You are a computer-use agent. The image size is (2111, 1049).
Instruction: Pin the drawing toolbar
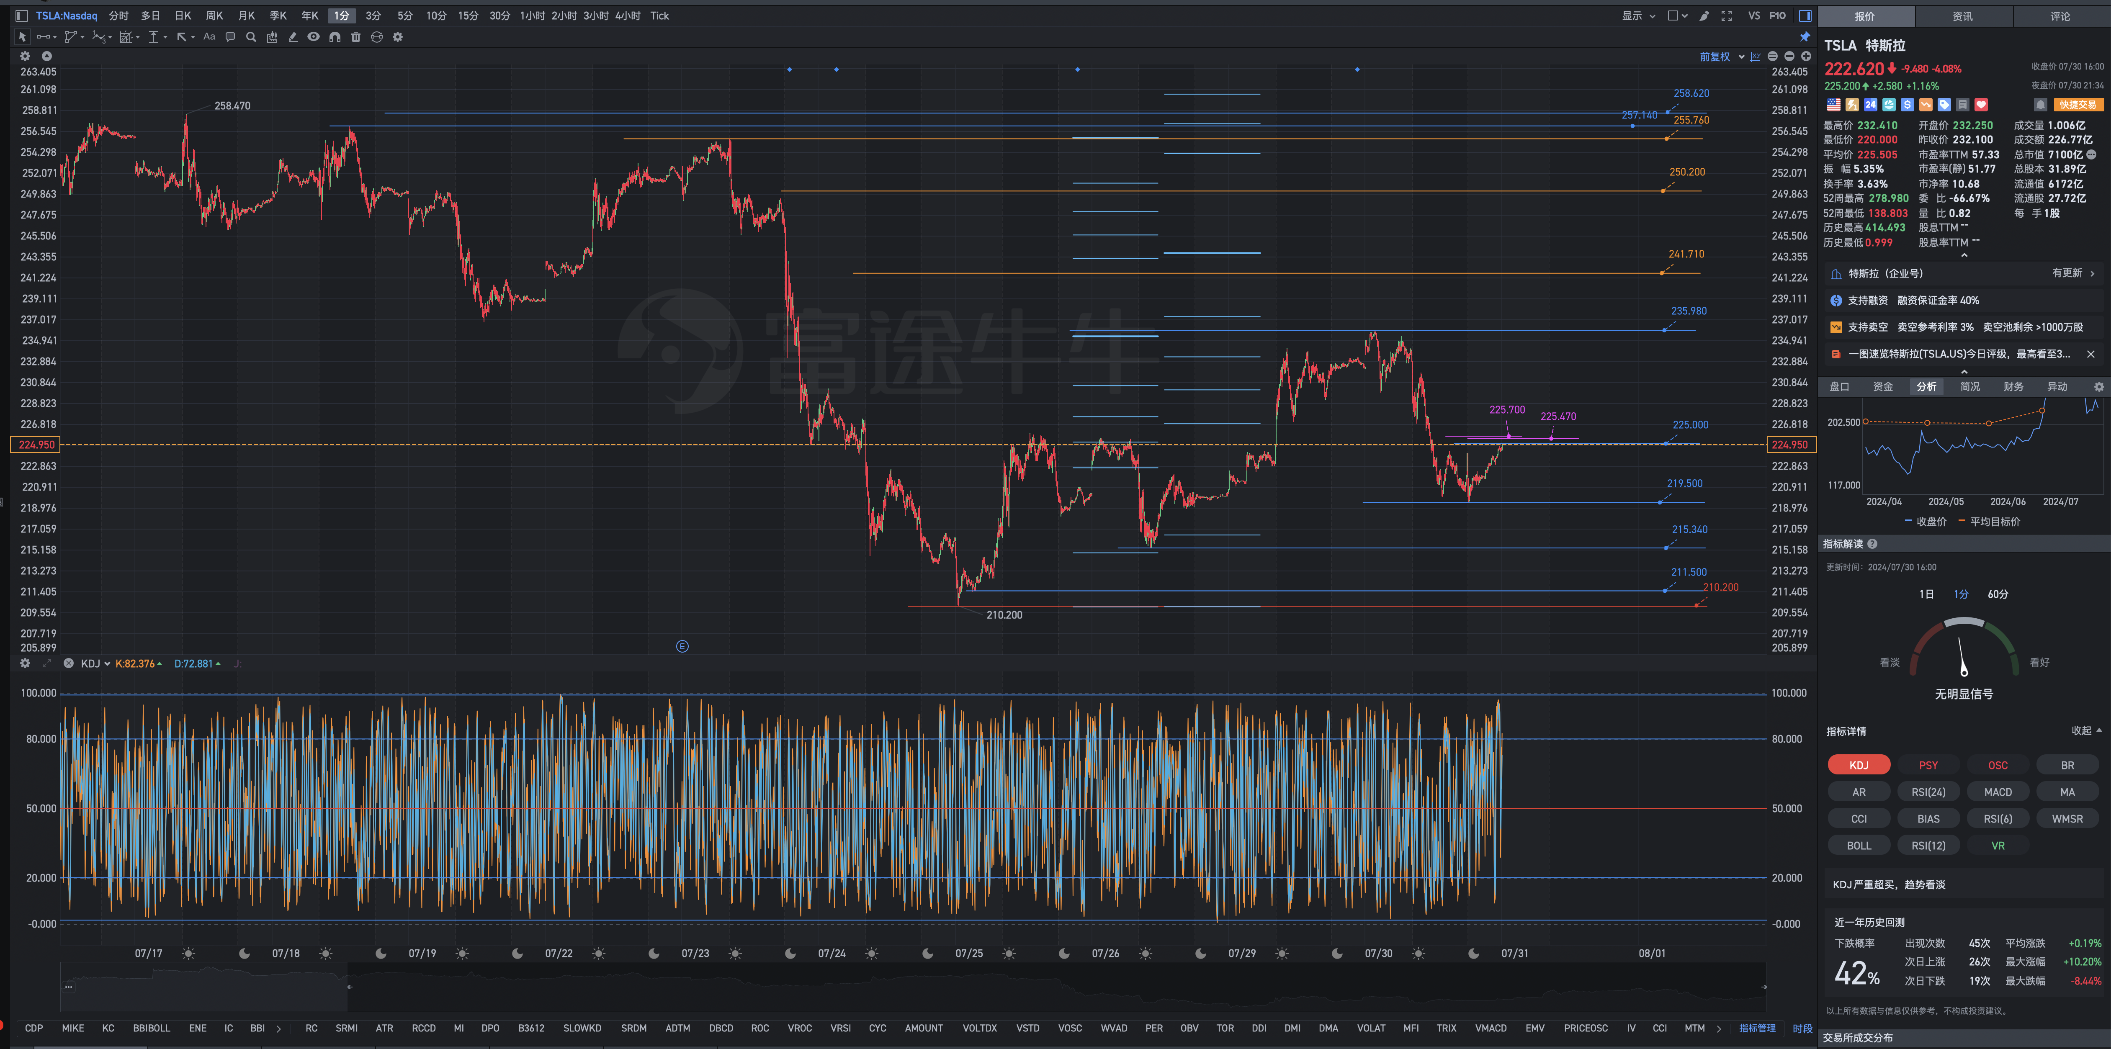[1805, 37]
